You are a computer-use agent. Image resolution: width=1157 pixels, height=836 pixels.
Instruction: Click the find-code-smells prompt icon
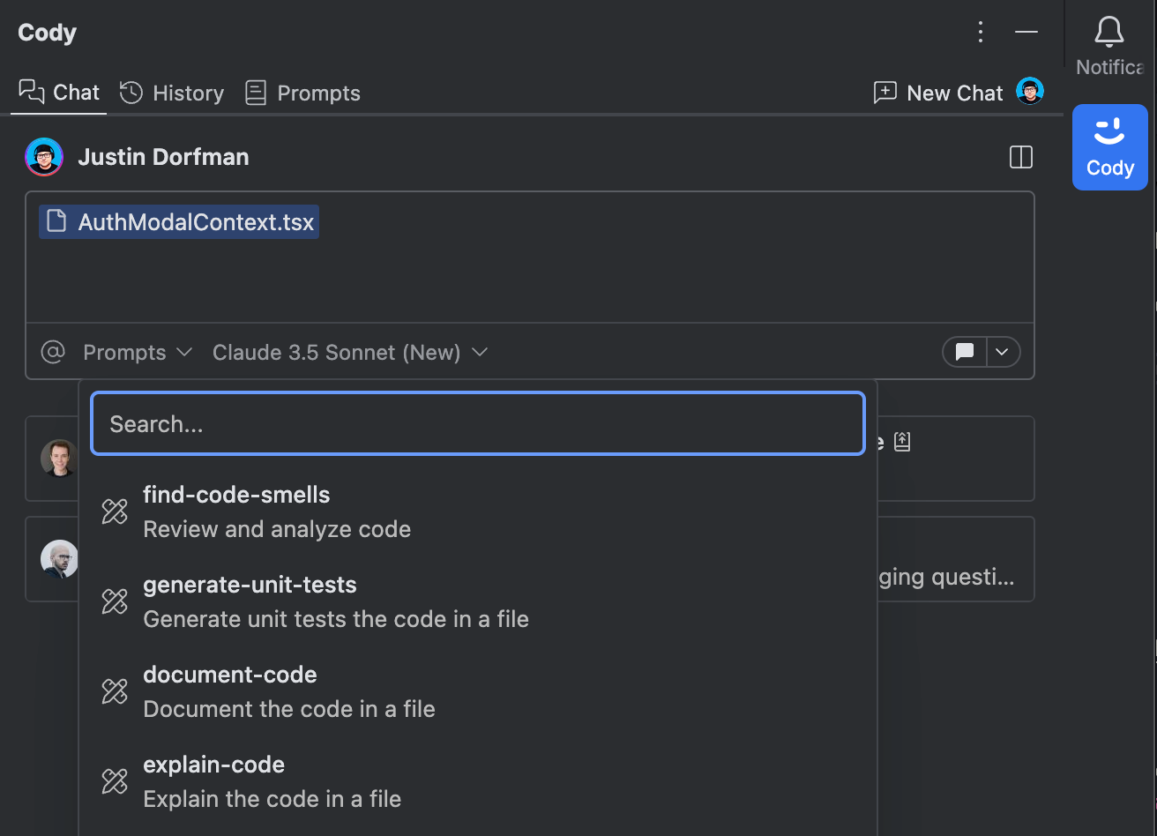tap(115, 511)
